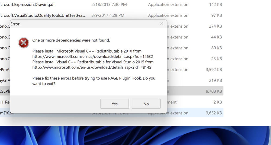This screenshot has width=271, height=145.
Task: Click the 142 KB size cell
Action: point(215,5)
